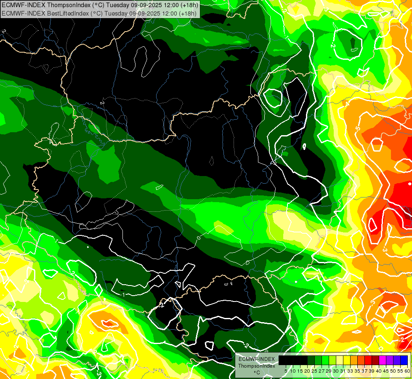Click the dark red 39–40 legend swatch
Screen dimensions: 412x379
point(375,360)
